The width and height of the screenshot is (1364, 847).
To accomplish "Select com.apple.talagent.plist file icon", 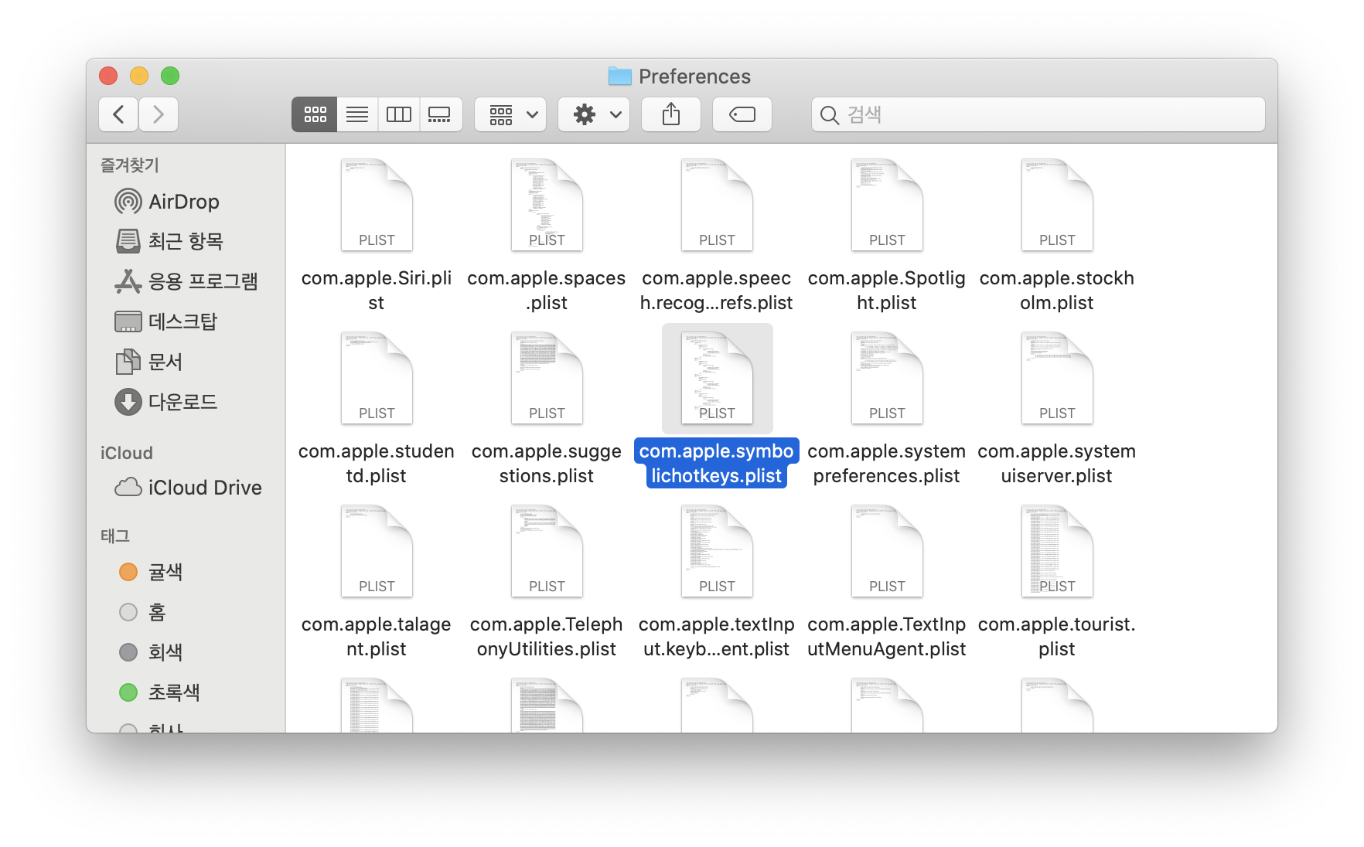I will click(x=377, y=551).
